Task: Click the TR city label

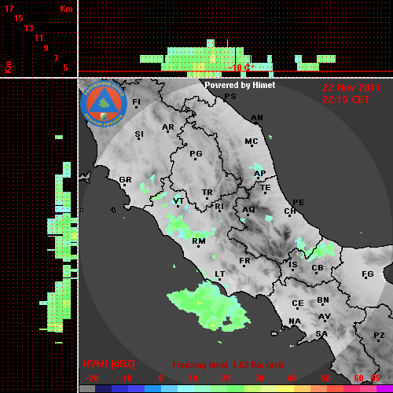Action: click(x=207, y=193)
